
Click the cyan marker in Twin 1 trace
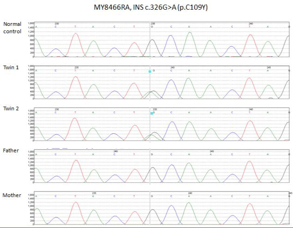150,72
